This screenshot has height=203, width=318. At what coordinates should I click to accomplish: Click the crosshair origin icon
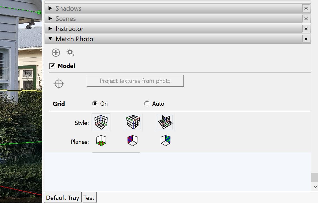pyautogui.click(x=59, y=84)
